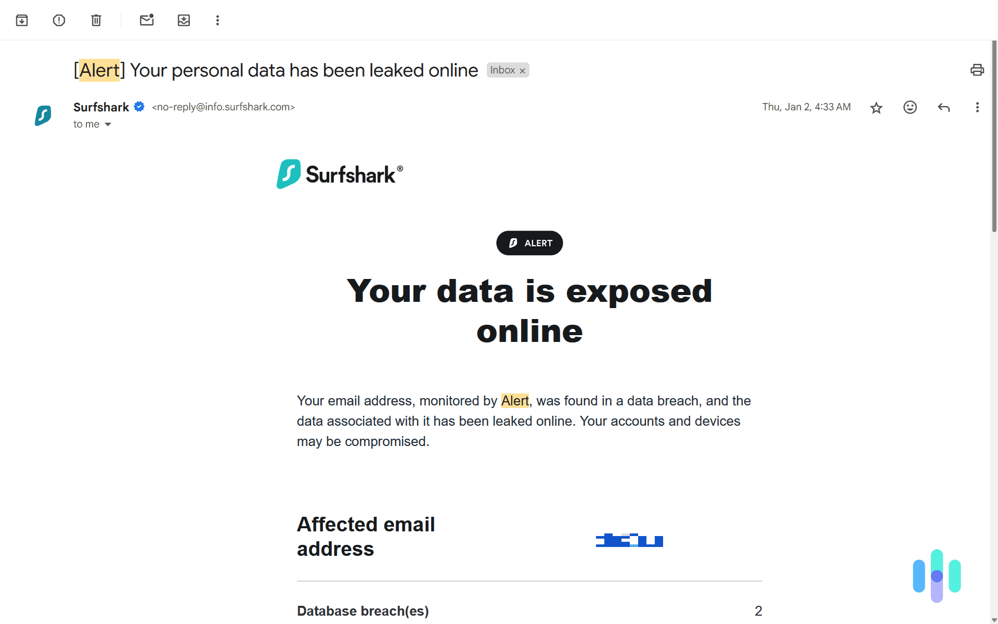Report this email as spam
This screenshot has height=624, width=998.
tap(59, 20)
